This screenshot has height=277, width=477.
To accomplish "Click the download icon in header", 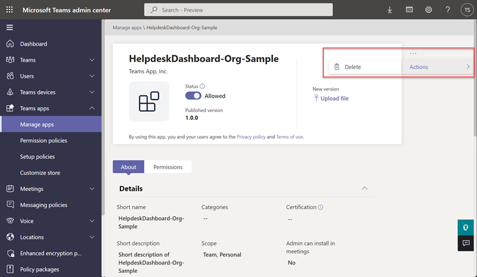I will (x=390, y=10).
